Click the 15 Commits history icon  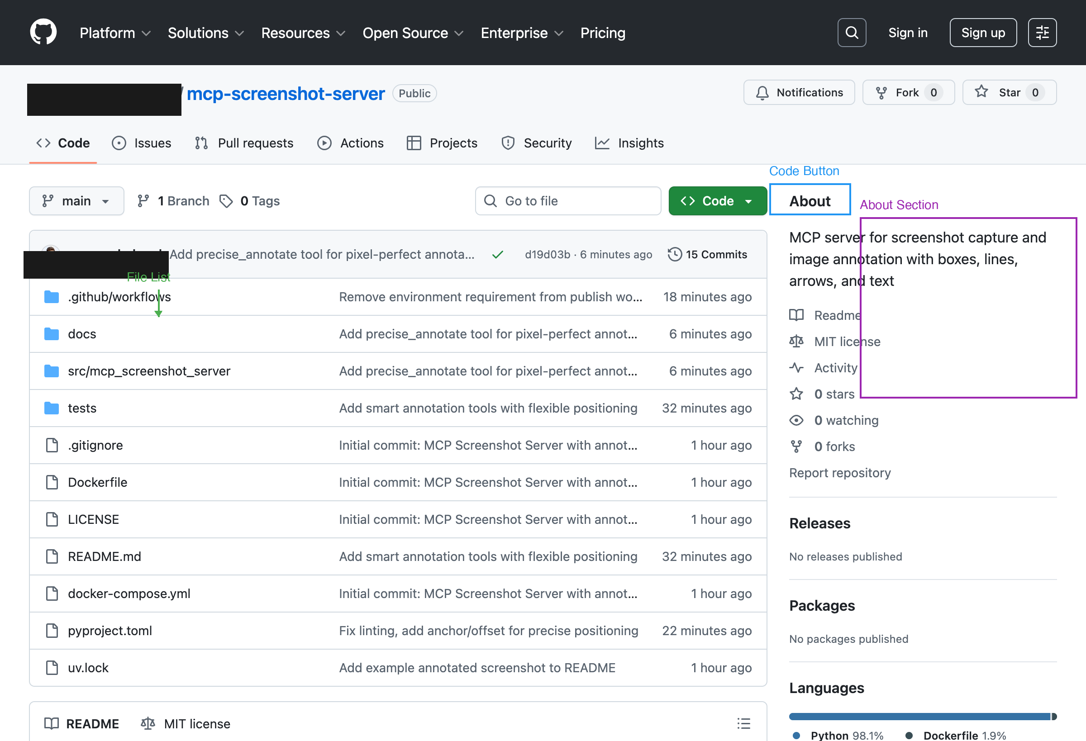point(674,254)
